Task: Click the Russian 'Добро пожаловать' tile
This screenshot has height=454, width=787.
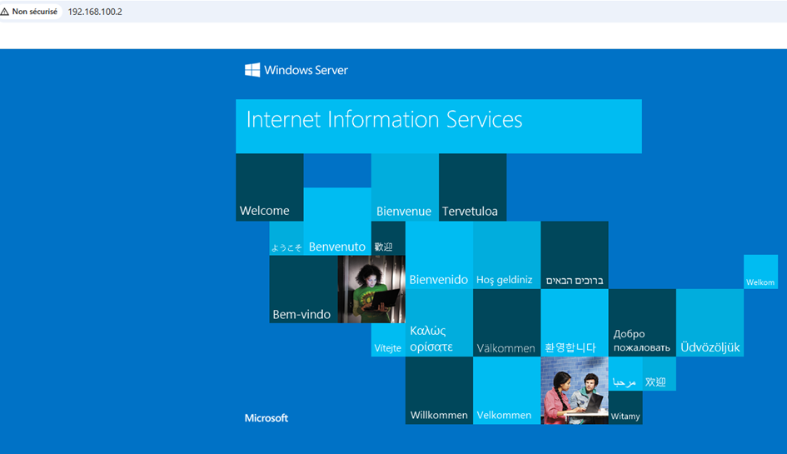Action: pos(642,323)
